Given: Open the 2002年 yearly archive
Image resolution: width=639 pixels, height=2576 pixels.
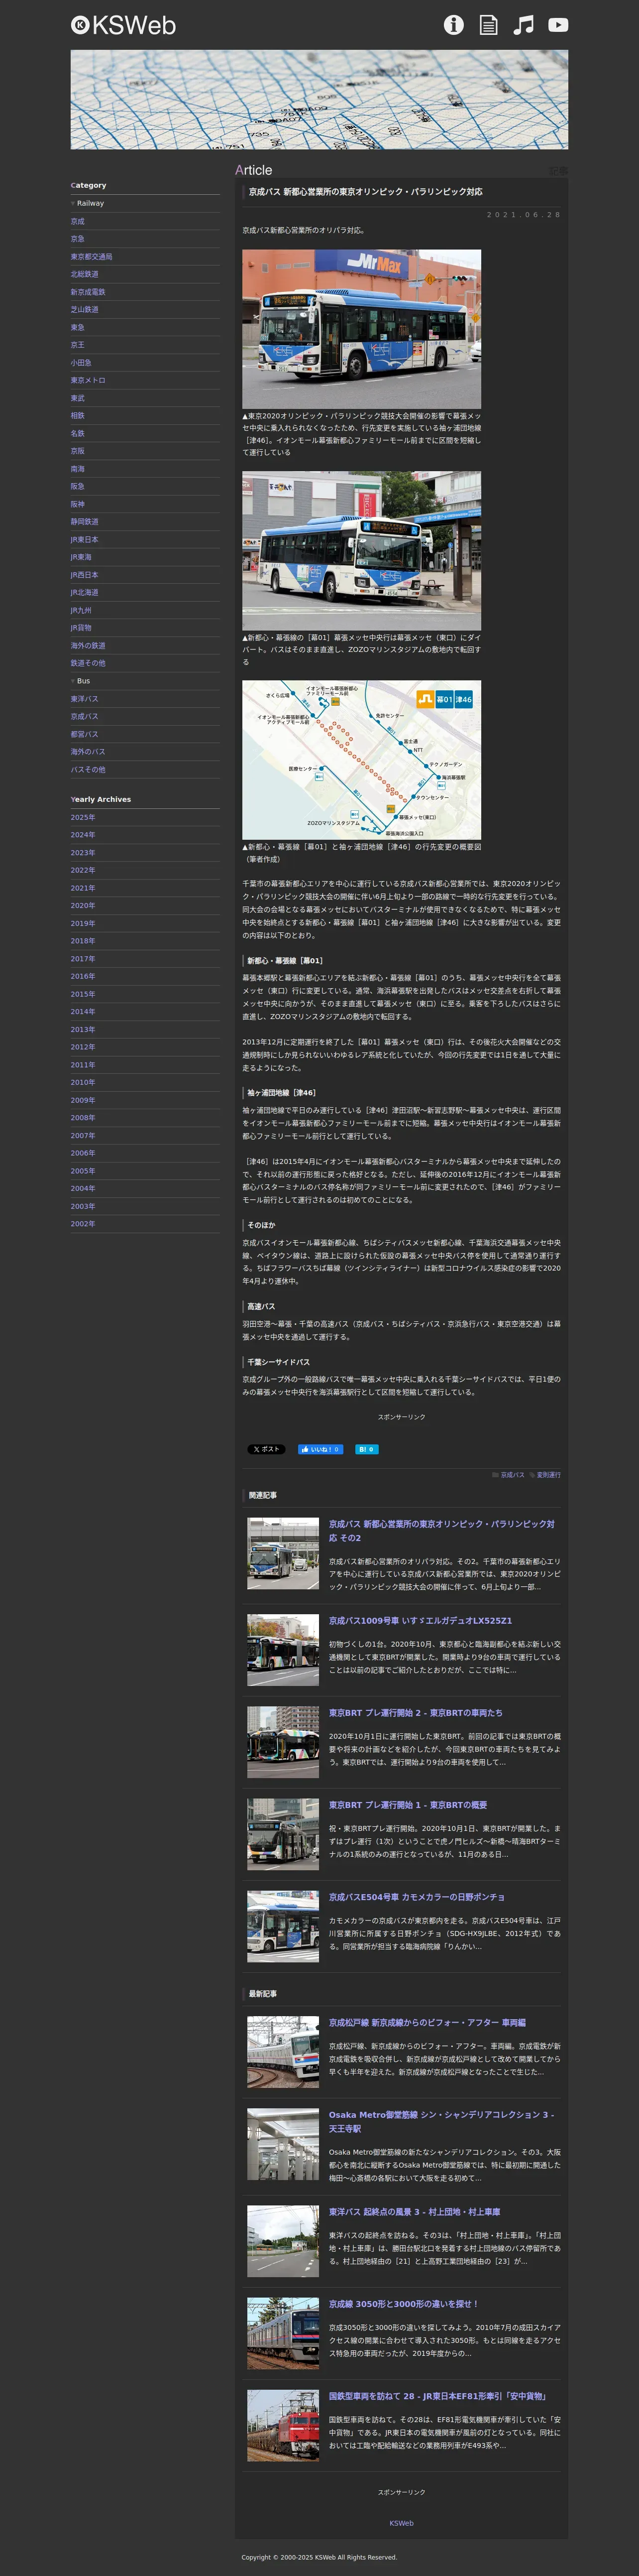Looking at the screenshot, I should [x=83, y=1224].
